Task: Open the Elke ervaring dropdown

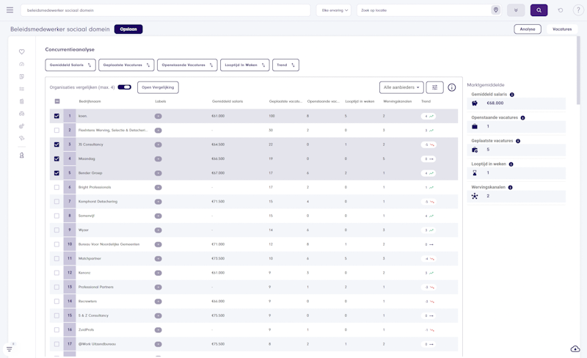Action: 335,10
